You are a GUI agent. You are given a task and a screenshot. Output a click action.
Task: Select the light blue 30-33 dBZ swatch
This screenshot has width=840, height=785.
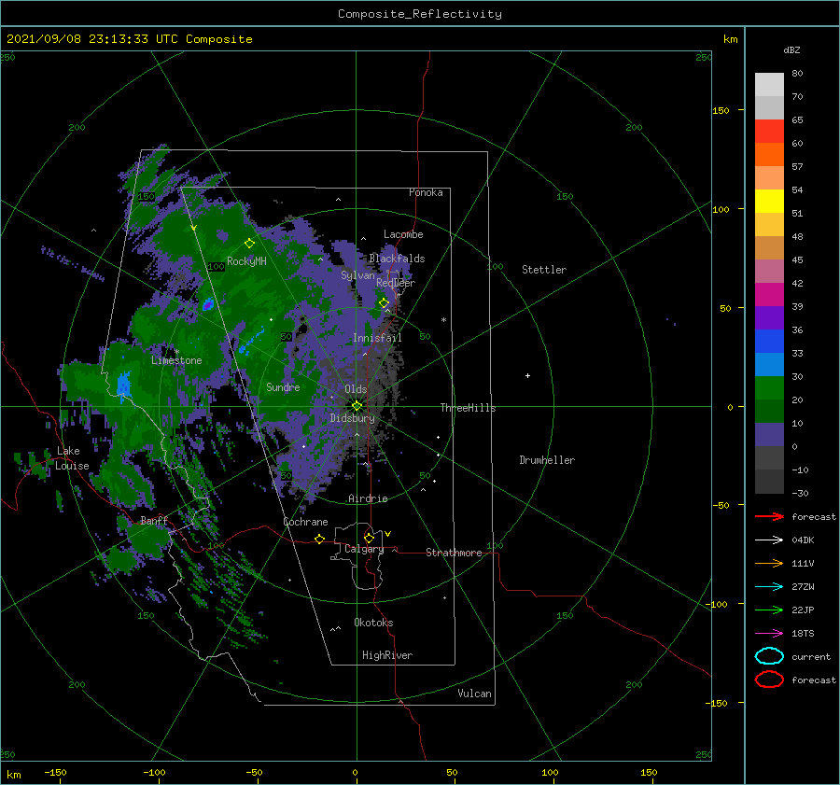point(769,365)
